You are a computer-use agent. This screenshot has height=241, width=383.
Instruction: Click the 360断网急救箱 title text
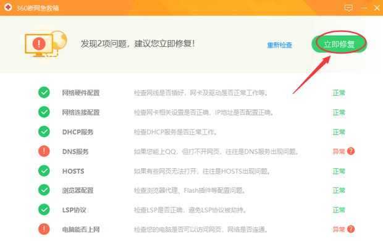pos(38,8)
